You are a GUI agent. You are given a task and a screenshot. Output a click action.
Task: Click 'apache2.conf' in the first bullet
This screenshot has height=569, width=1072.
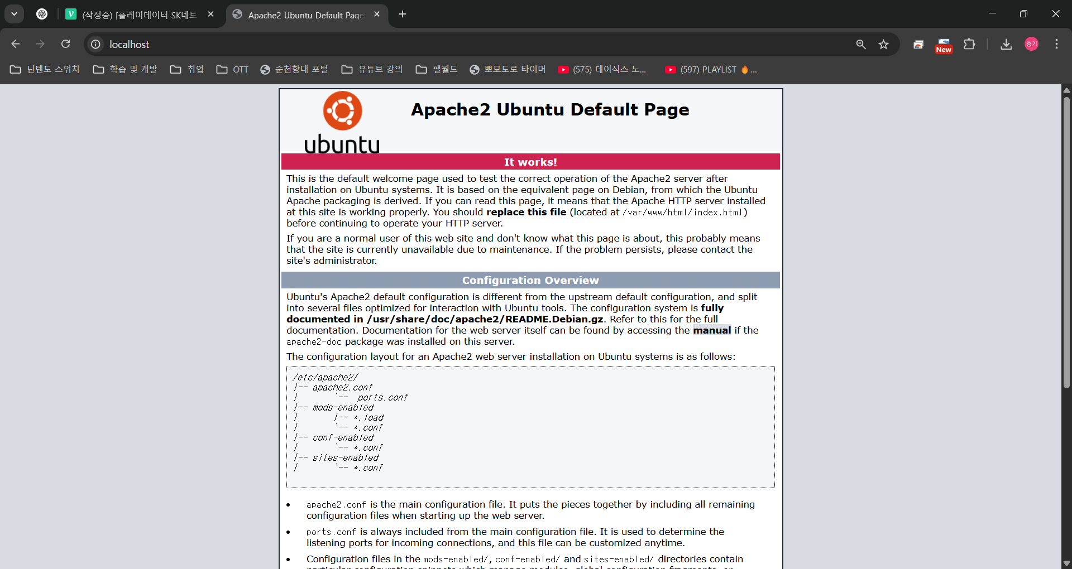point(336,504)
